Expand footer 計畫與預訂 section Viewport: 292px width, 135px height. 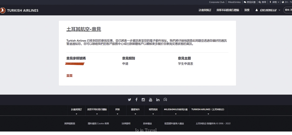pos(77,111)
